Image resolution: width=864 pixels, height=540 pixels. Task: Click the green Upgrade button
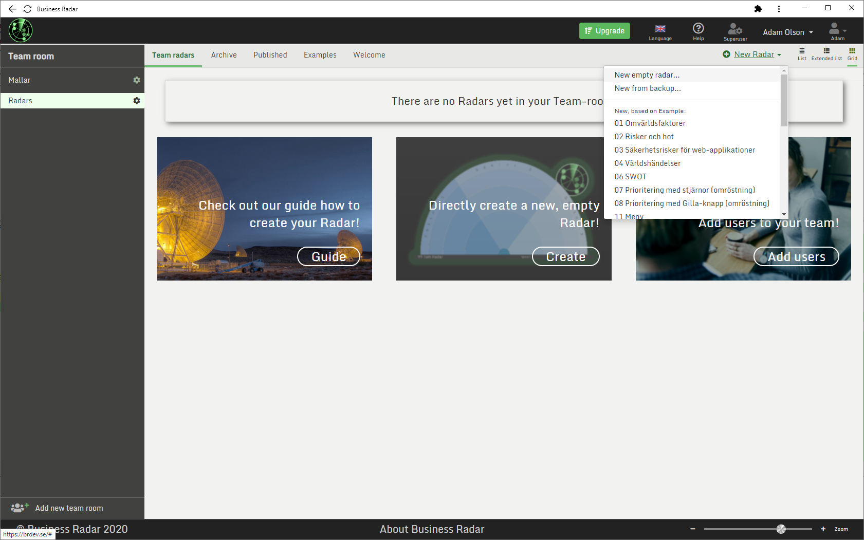604,31
